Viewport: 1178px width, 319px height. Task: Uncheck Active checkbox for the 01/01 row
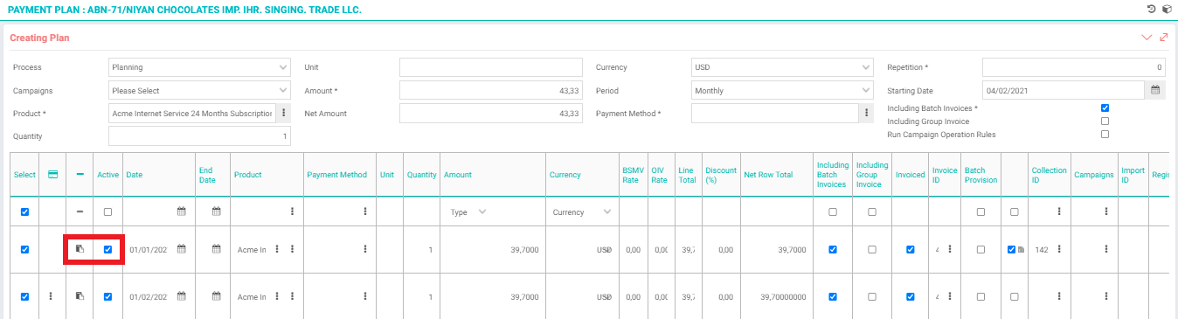(x=107, y=249)
